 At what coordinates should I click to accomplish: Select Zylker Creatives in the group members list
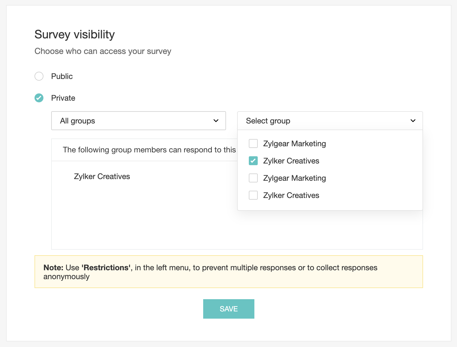coord(102,176)
